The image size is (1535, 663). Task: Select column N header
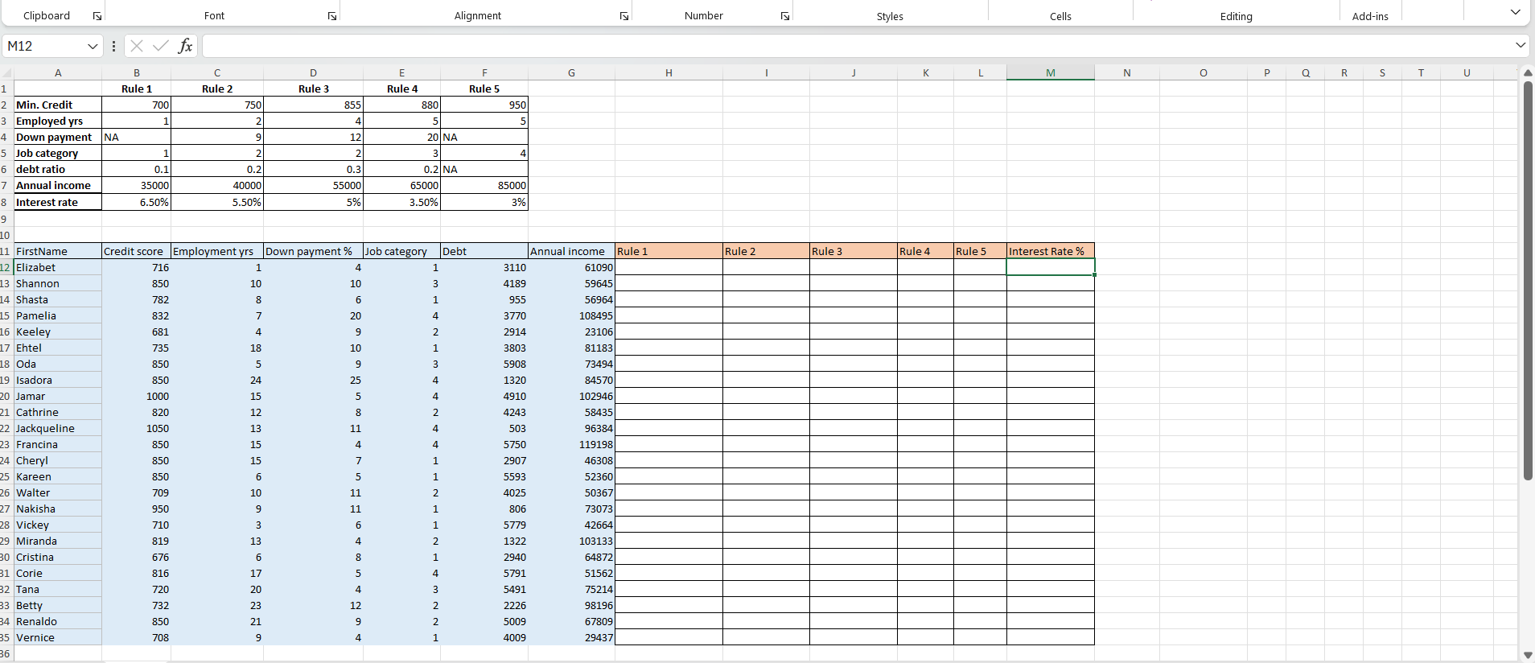pos(1127,73)
